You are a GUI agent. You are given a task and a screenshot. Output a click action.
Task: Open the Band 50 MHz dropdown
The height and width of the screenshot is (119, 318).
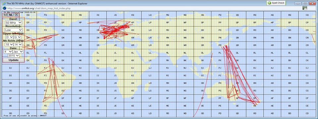[14, 23]
